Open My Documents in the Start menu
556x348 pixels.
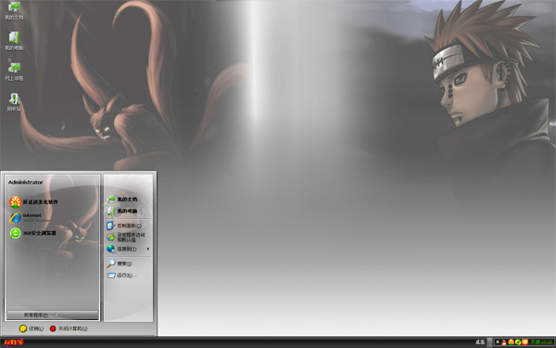coord(122,200)
